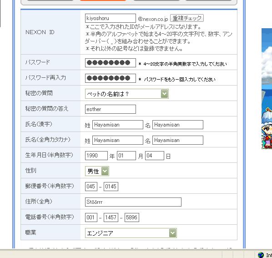The height and width of the screenshot is (258, 272).
Task: Focus the 住所 address field
Action: click(133, 202)
